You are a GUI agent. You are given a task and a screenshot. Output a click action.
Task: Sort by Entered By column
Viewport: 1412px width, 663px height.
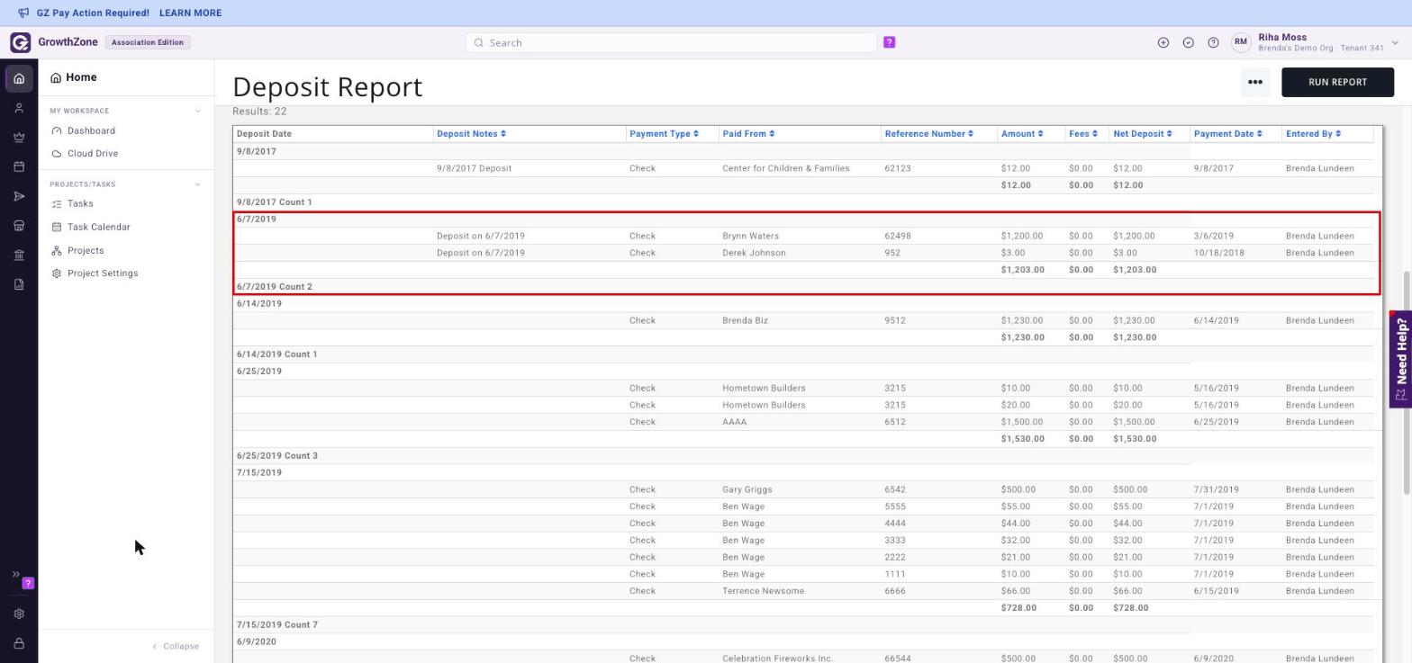tap(1313, 134)
